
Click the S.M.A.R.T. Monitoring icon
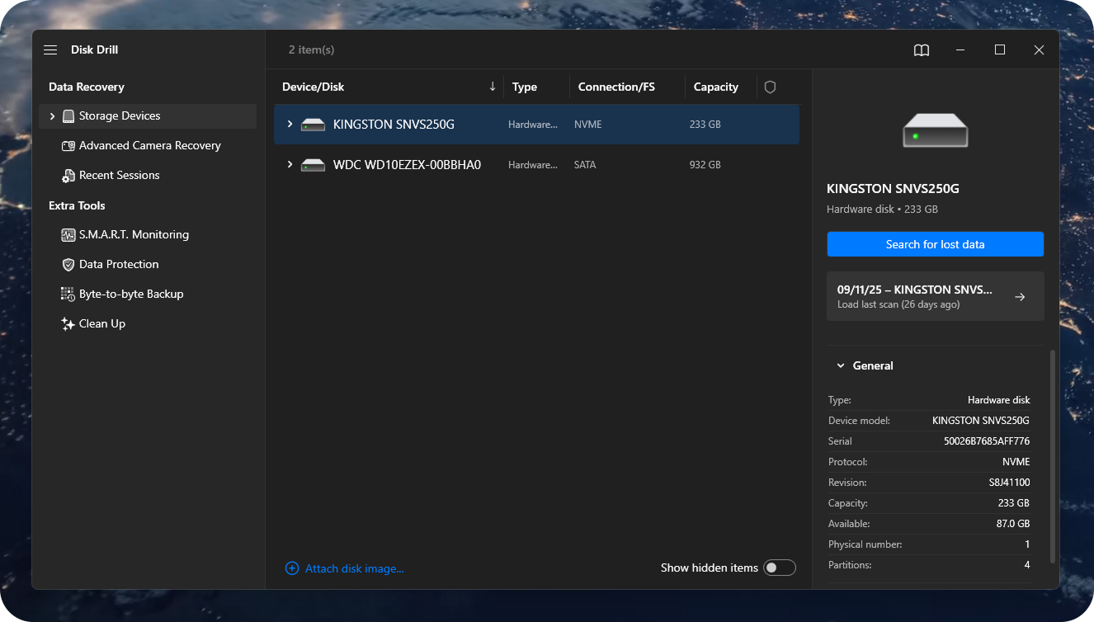tap(68, 235)
